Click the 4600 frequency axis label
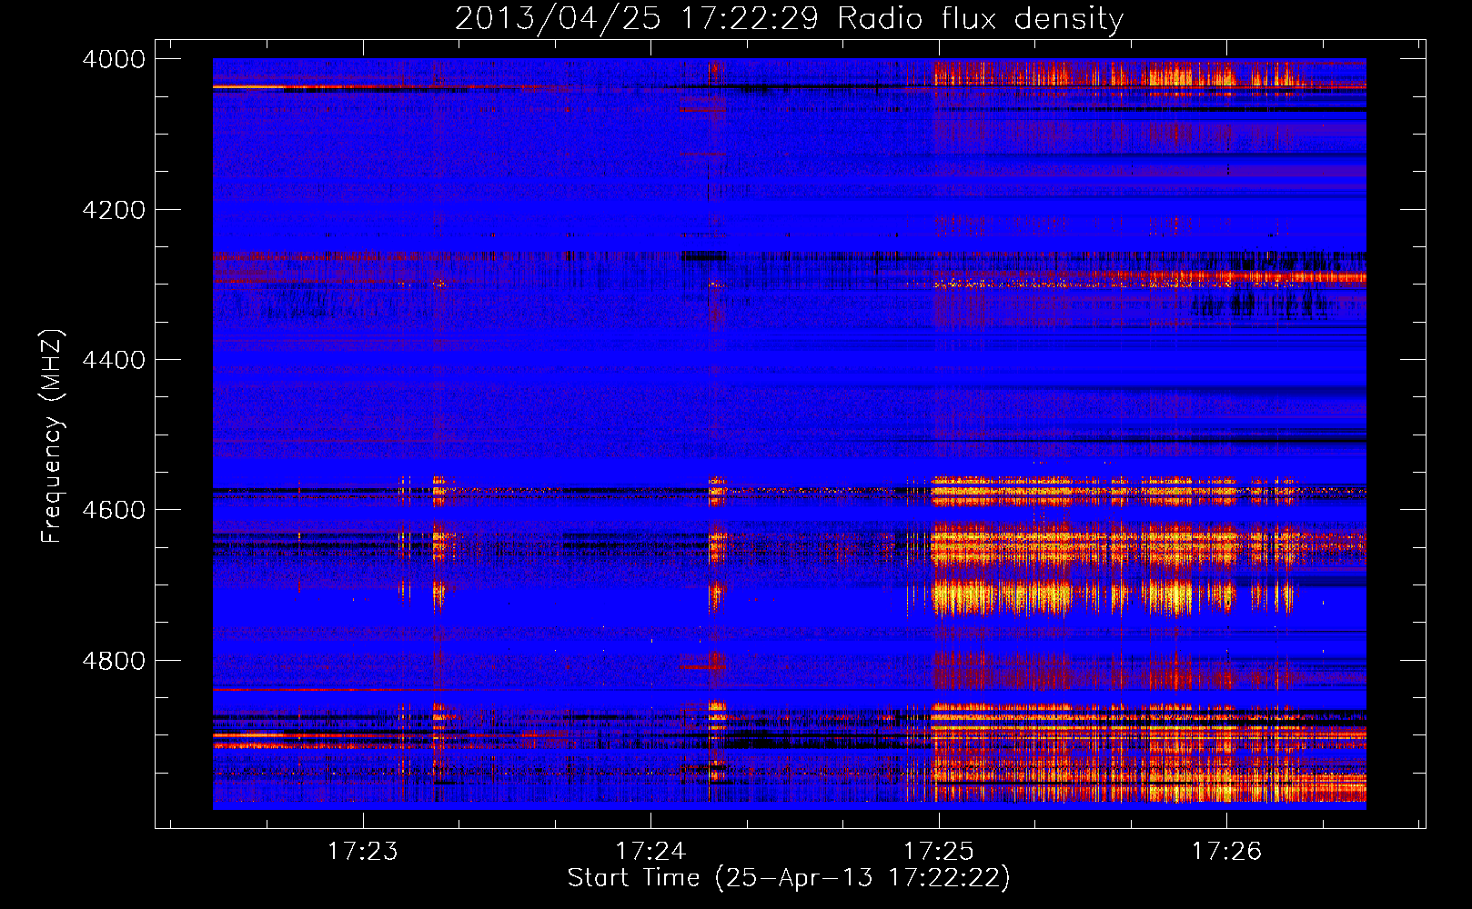Viewport: 1472px width, 909px height. click(x=114, y=510)
